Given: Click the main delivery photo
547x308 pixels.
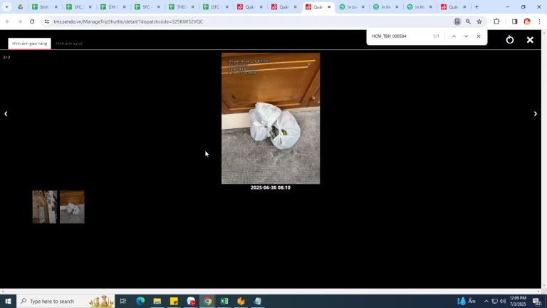Looking at the screenshot, I should tap(271, 118).
